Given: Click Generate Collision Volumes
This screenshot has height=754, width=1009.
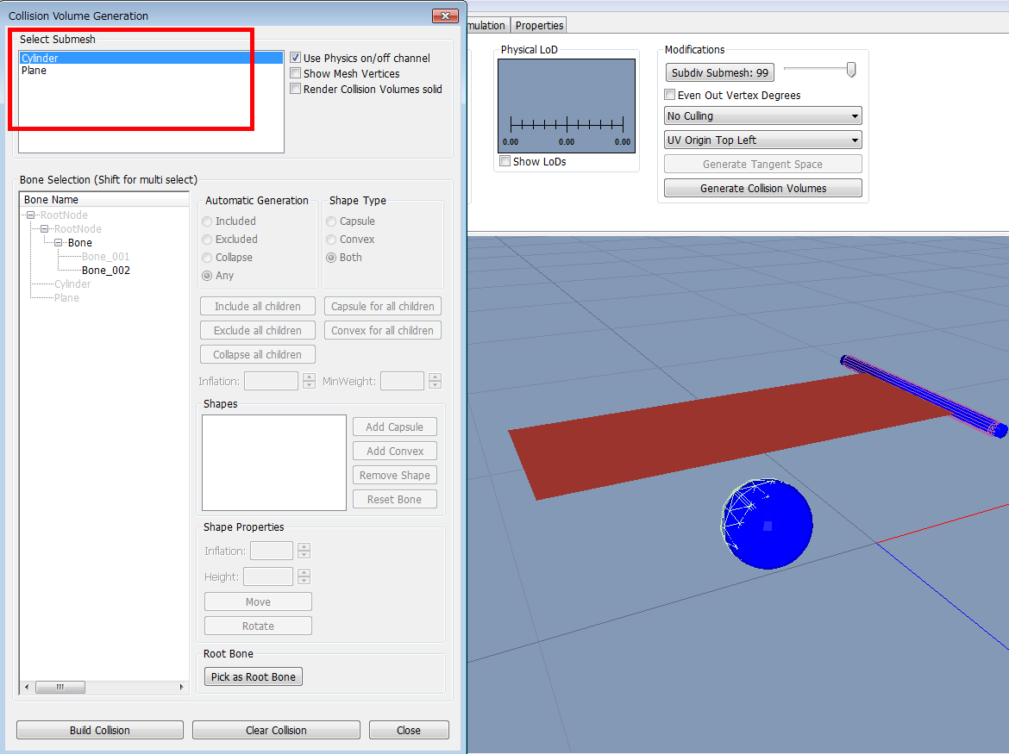Looking at the screenshot, I should [x=762, y=188].
